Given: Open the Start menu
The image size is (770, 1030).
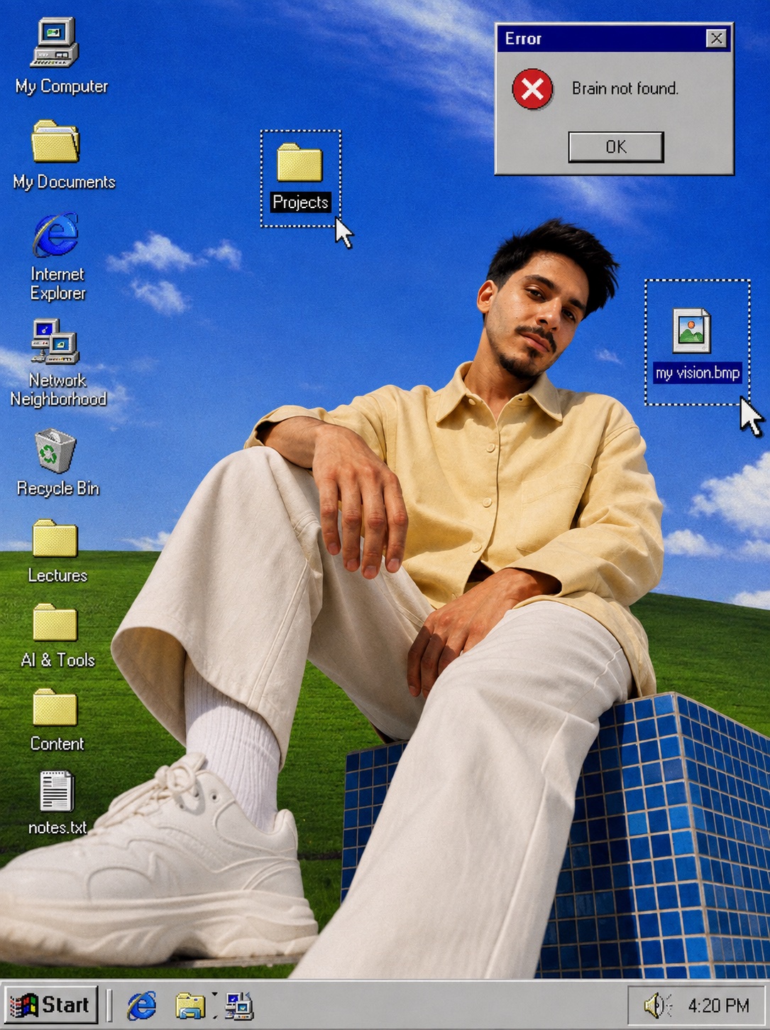Looking at the screenshot, I should [50, 1004].
